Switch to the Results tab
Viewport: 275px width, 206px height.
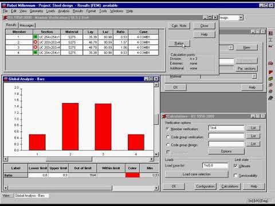click(x=11, y=25)
